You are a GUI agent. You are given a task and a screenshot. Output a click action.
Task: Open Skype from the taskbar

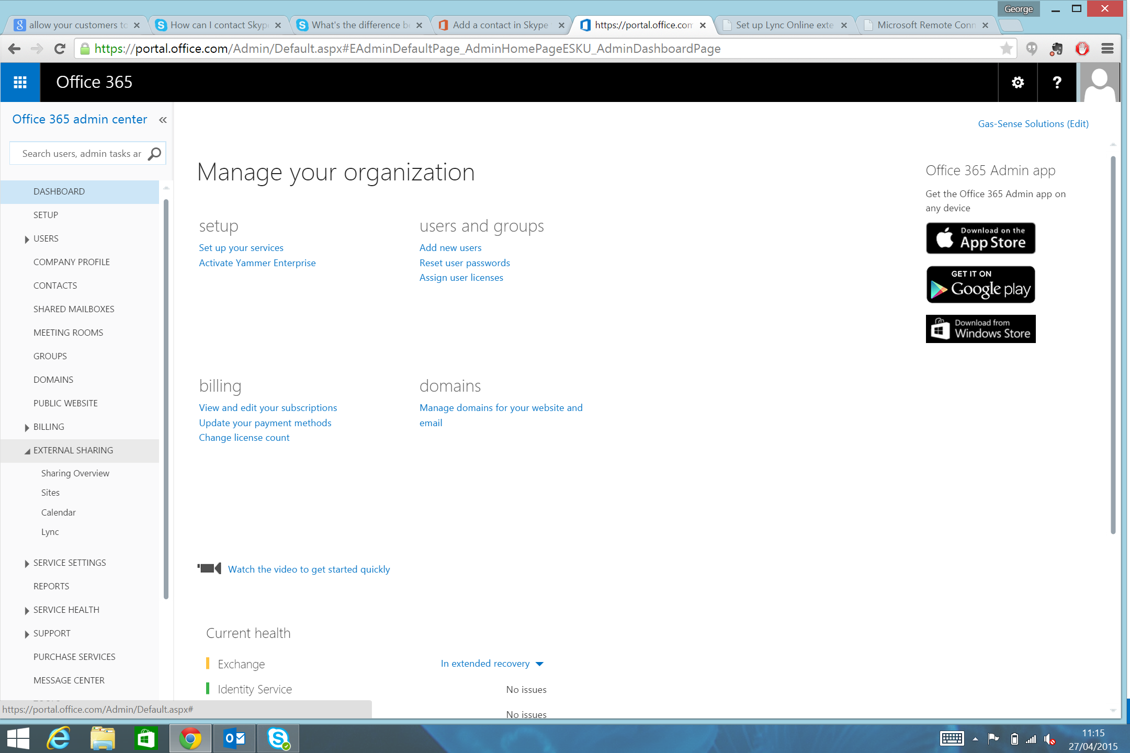(278, 738)
